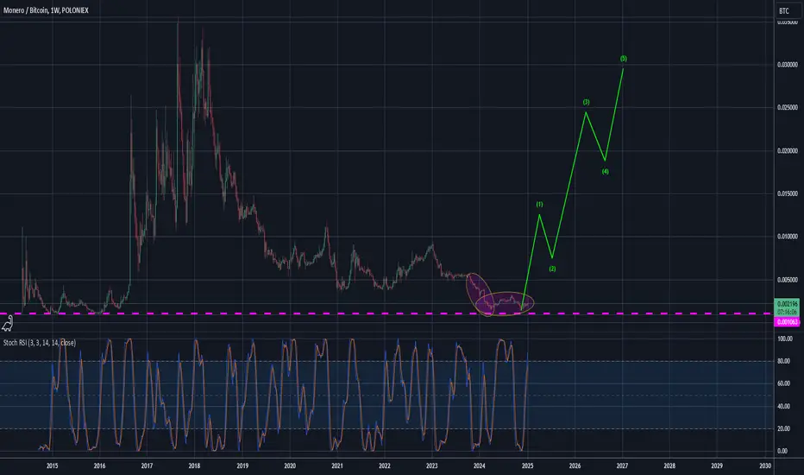
Task: Click the 2016 label on time axis
Action: 99,465
